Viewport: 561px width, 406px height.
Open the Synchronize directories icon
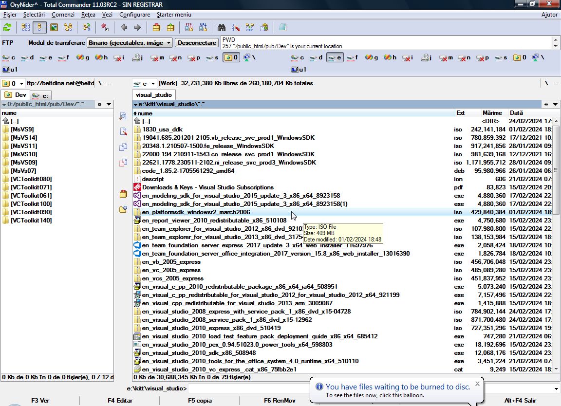point(250,28)
